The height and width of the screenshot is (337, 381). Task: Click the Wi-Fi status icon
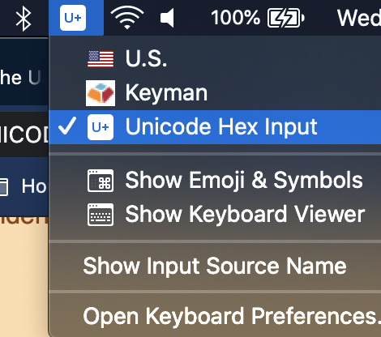pyautogui.click(x=127, y=18)
